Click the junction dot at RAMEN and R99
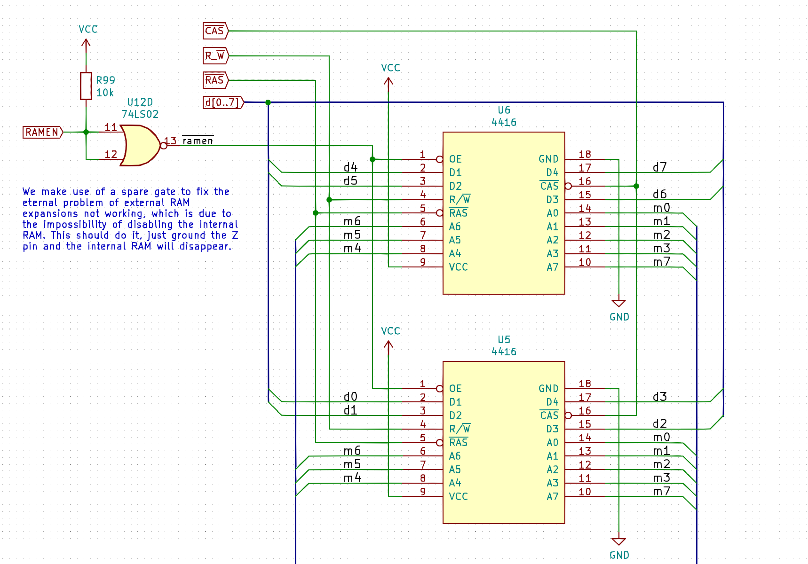The width and height of the screenshot is (808, 564). point(86,132)
